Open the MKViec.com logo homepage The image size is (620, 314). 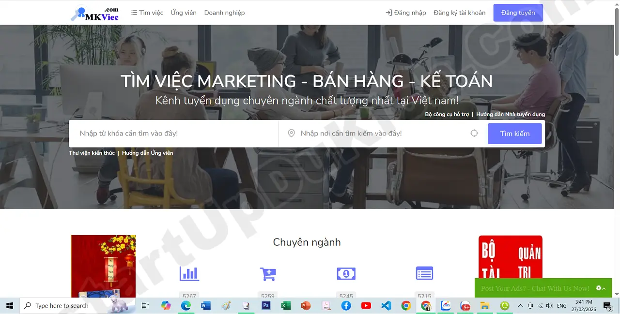[94, 14]
